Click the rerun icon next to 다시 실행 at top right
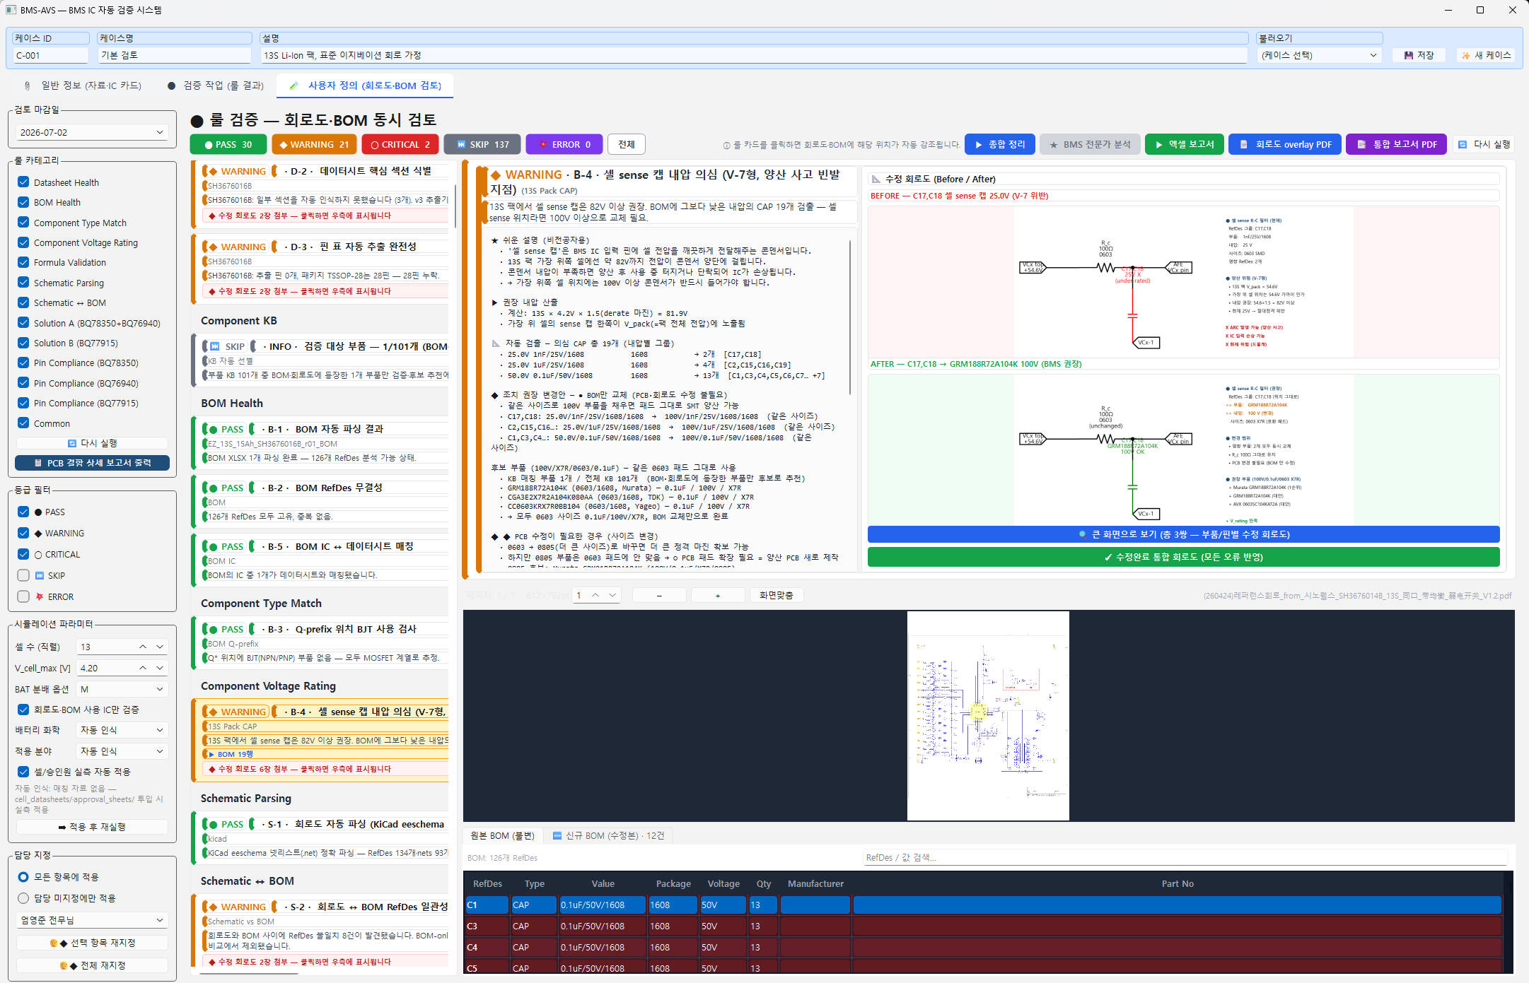Image resolution: width=1529 pixels, height=983 pixels. [1463, 144]
